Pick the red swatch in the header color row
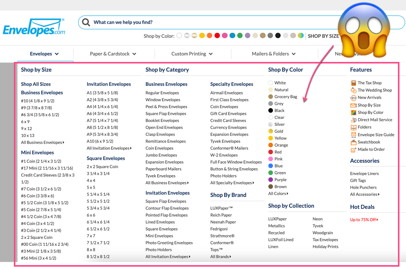This screenshot has width=406, height=267. (x=217, y=35)
